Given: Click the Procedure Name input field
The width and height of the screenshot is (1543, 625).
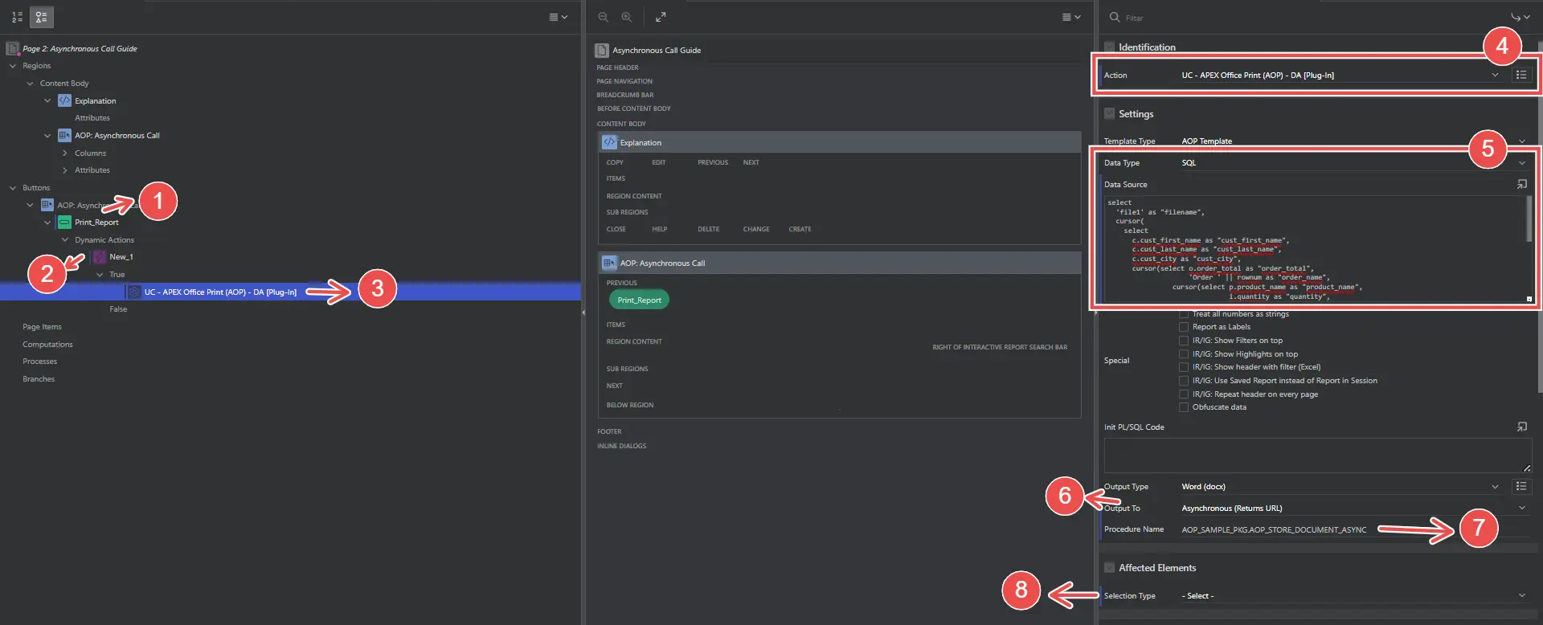Looking at the screenshot, I should coord(1354,529).
